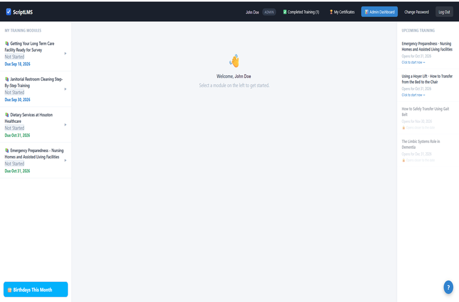Open Janitorial Restroom Cleaning Step-By-Step Training title

click(34, 82)
